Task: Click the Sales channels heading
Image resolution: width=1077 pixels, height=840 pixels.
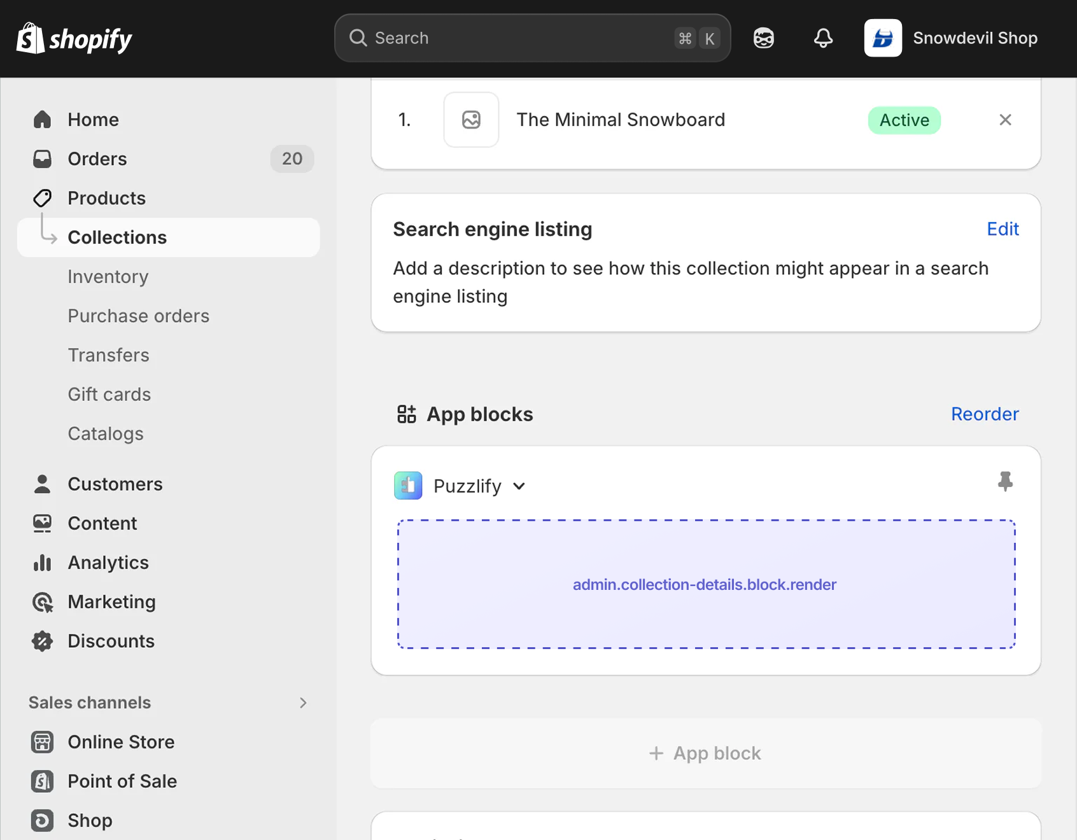Action: [90, 703]
